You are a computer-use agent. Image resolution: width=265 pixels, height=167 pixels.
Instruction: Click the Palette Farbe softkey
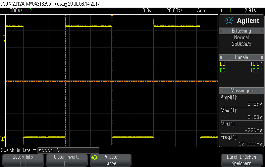111,160
